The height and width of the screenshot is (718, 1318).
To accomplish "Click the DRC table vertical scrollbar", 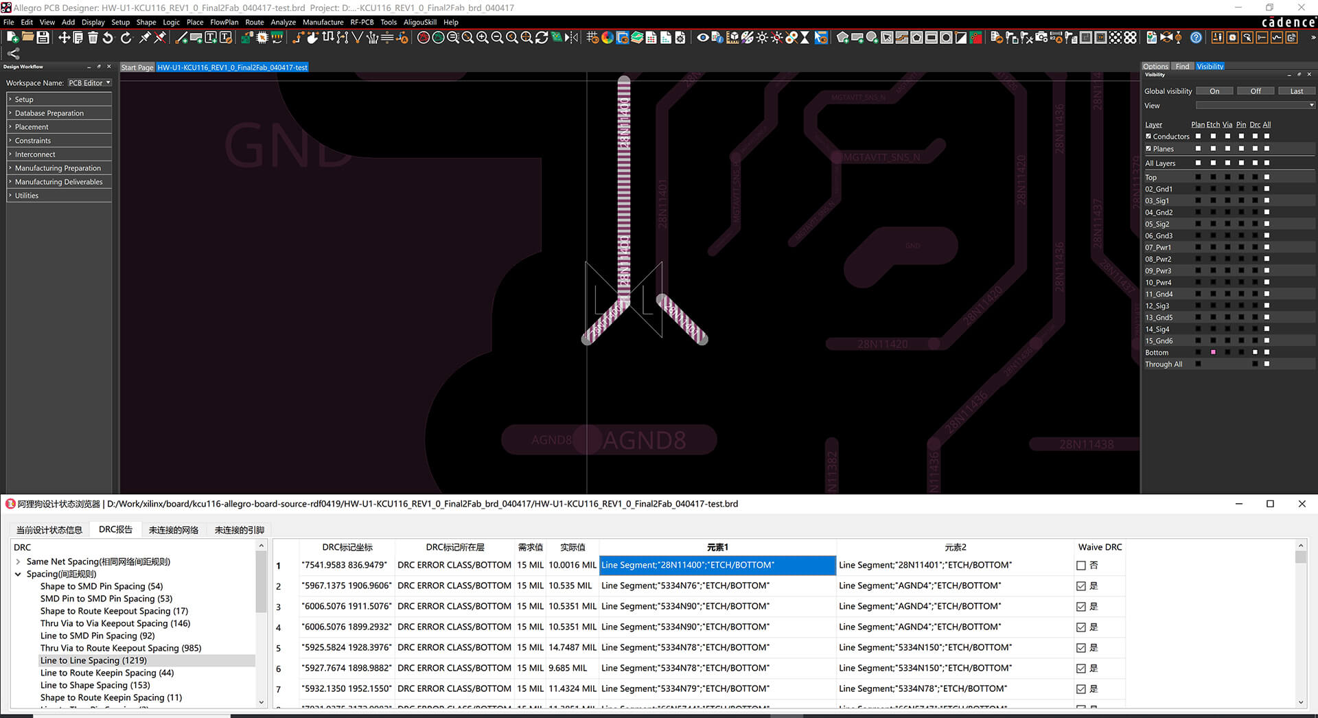I will pos(1301,623).
